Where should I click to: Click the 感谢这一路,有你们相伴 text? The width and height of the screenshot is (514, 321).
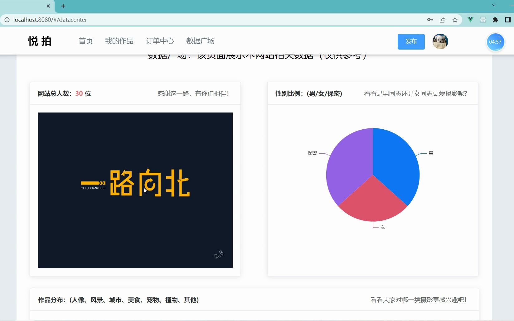193,93
